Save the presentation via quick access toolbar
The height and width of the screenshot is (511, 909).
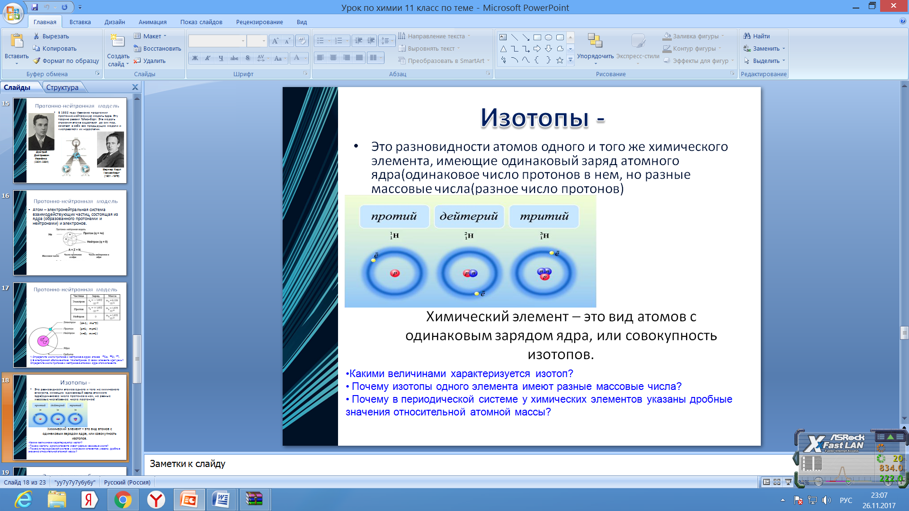pos(35,7)
